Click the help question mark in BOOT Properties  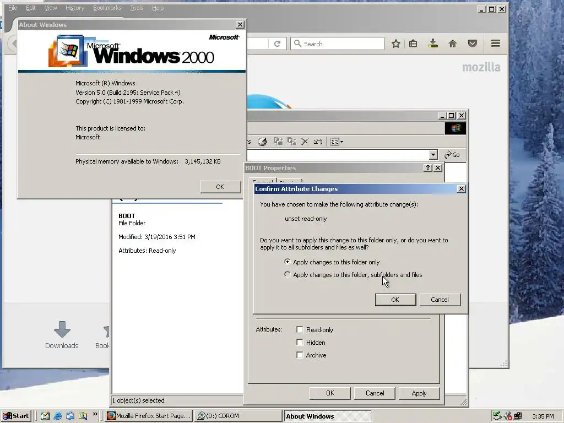tap(427, 167)
